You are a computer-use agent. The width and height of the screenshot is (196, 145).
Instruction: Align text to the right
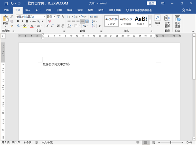[78, 21]
